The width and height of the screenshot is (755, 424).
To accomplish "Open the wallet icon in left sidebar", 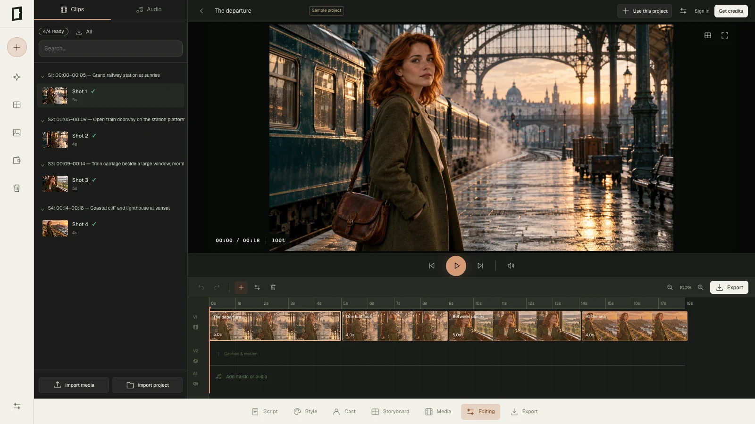I will pyautogui.click(x=17, y=160).
